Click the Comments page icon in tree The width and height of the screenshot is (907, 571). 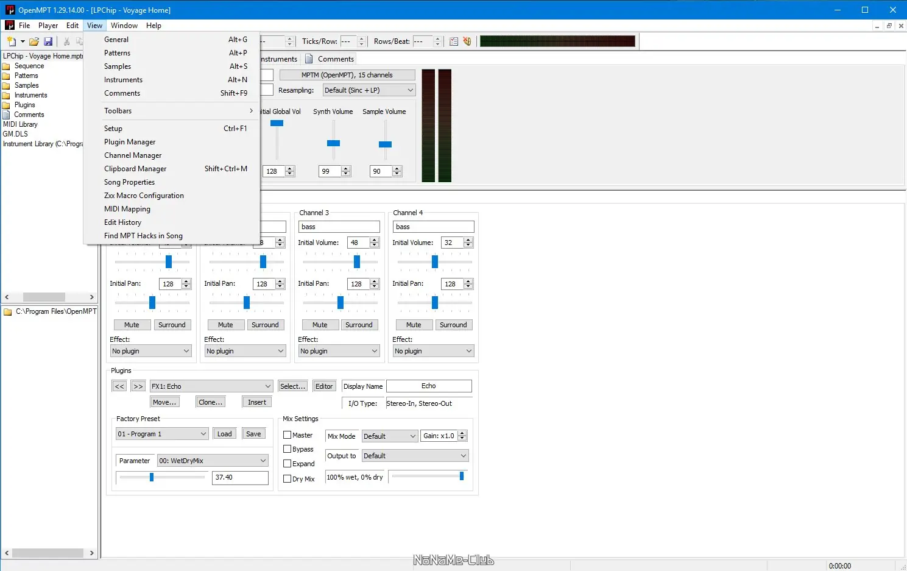7,115
